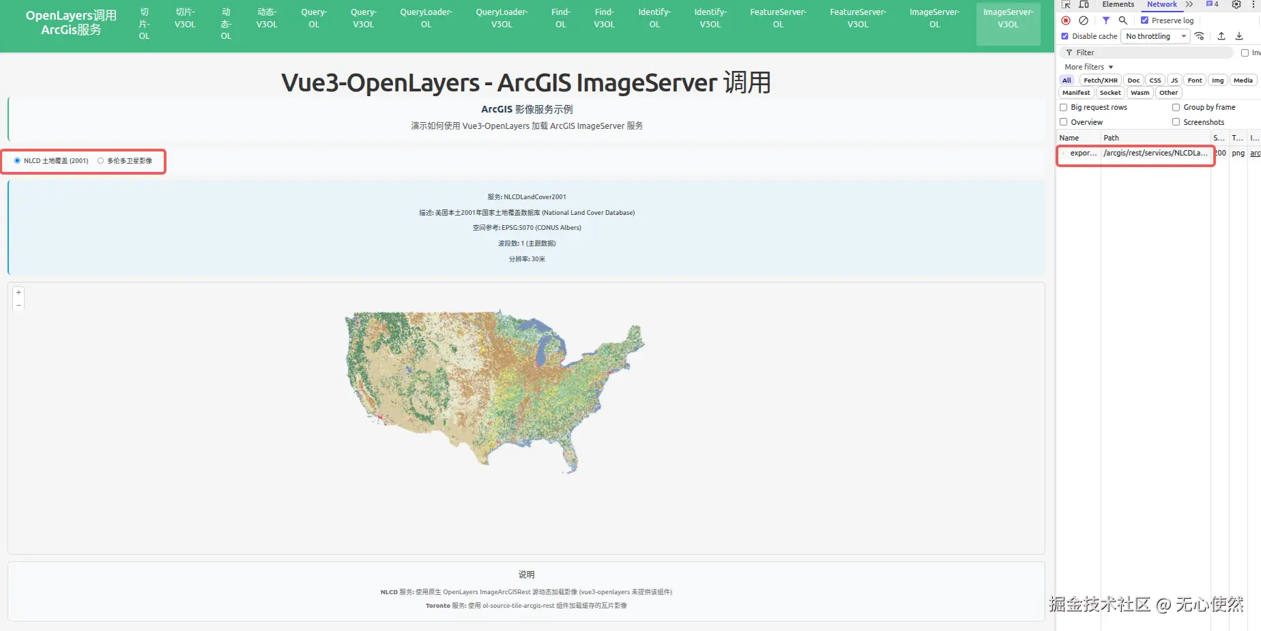Image resolution: width=1261 pixels, height=631 pixels.
Task: Filter requests by Img
Action: click(1217, 80)
